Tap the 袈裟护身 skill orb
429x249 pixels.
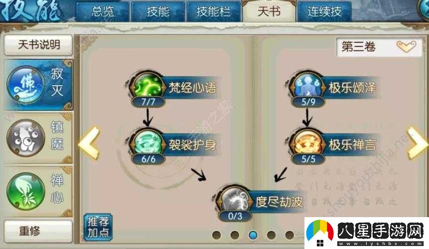click(148, 142)
